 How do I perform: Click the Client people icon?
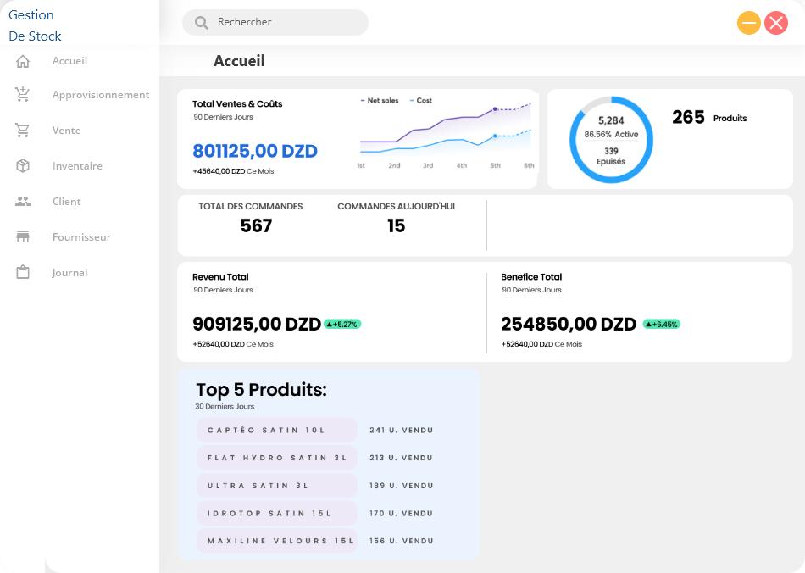23,202
